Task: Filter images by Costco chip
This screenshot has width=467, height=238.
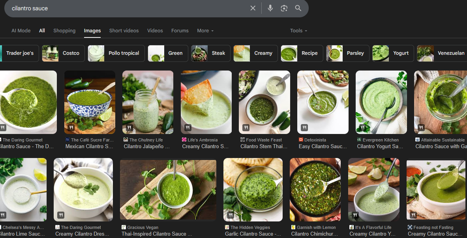Action: coord(64,53)
